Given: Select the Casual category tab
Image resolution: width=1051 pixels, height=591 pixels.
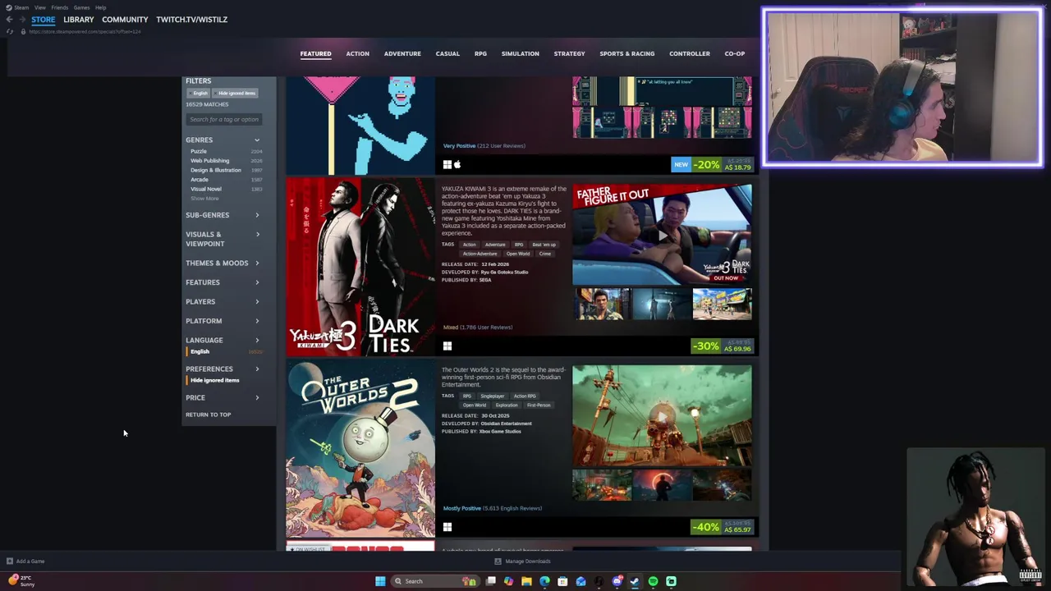Looking at the screenshot, I should click(x=447, y=53).
